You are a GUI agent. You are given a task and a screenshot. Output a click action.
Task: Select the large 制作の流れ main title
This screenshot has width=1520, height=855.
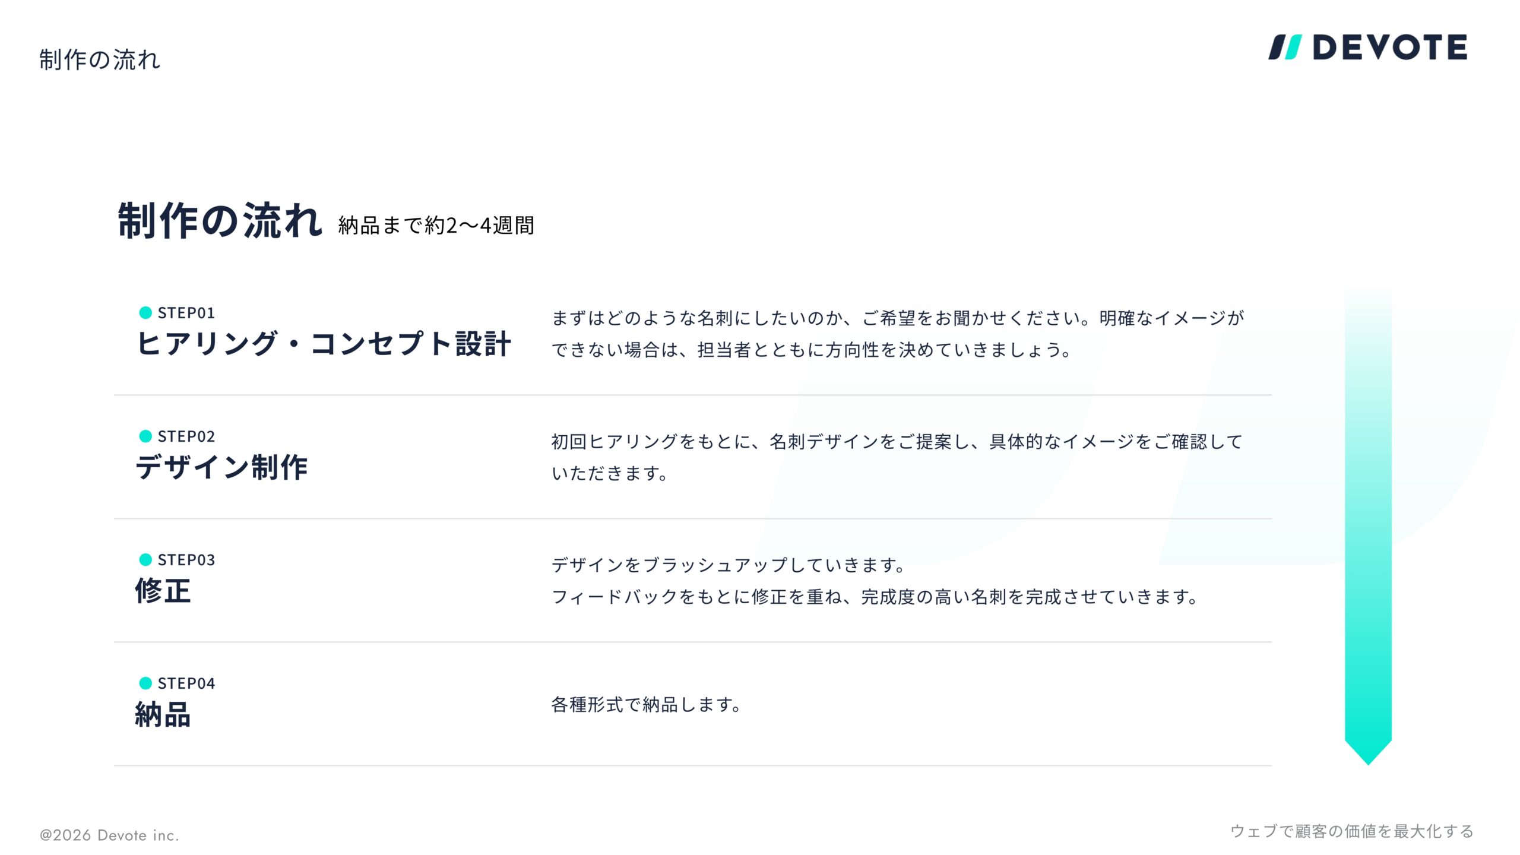[x=220, y=220]
